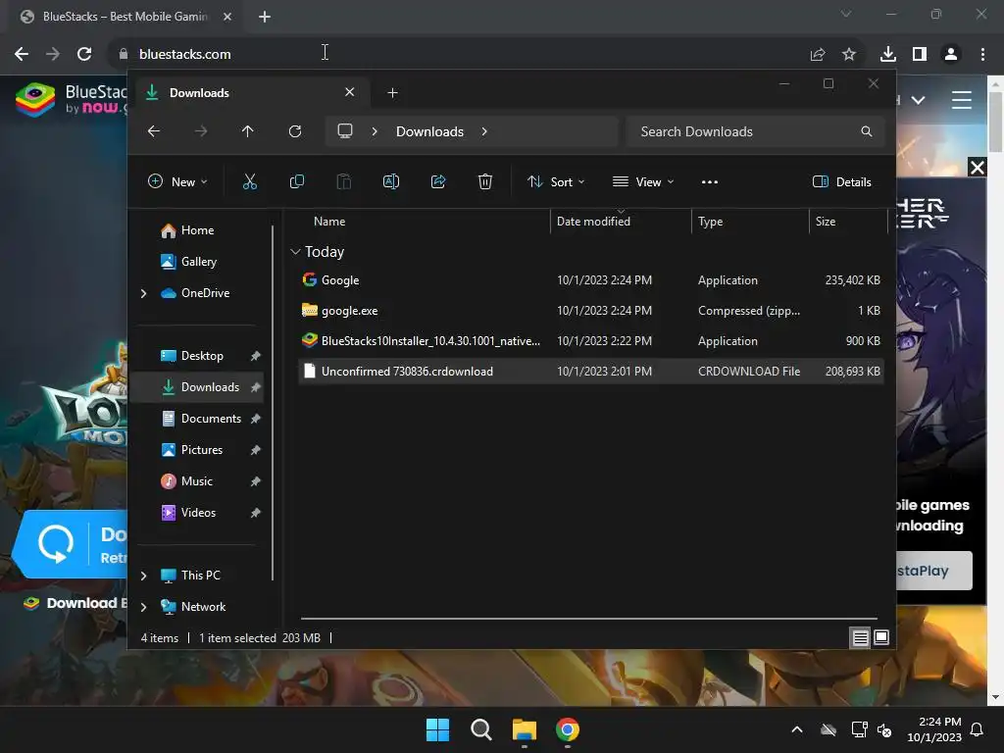Unpin Videos pin icon
The height and width of the screenshot is (753, 1004).
[x=256, y=513]
